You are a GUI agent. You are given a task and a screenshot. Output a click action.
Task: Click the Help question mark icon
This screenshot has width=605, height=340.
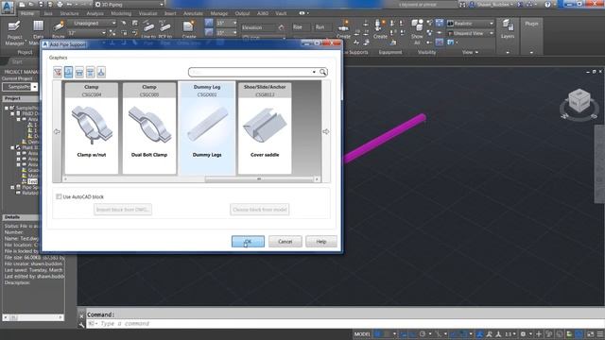548,5
